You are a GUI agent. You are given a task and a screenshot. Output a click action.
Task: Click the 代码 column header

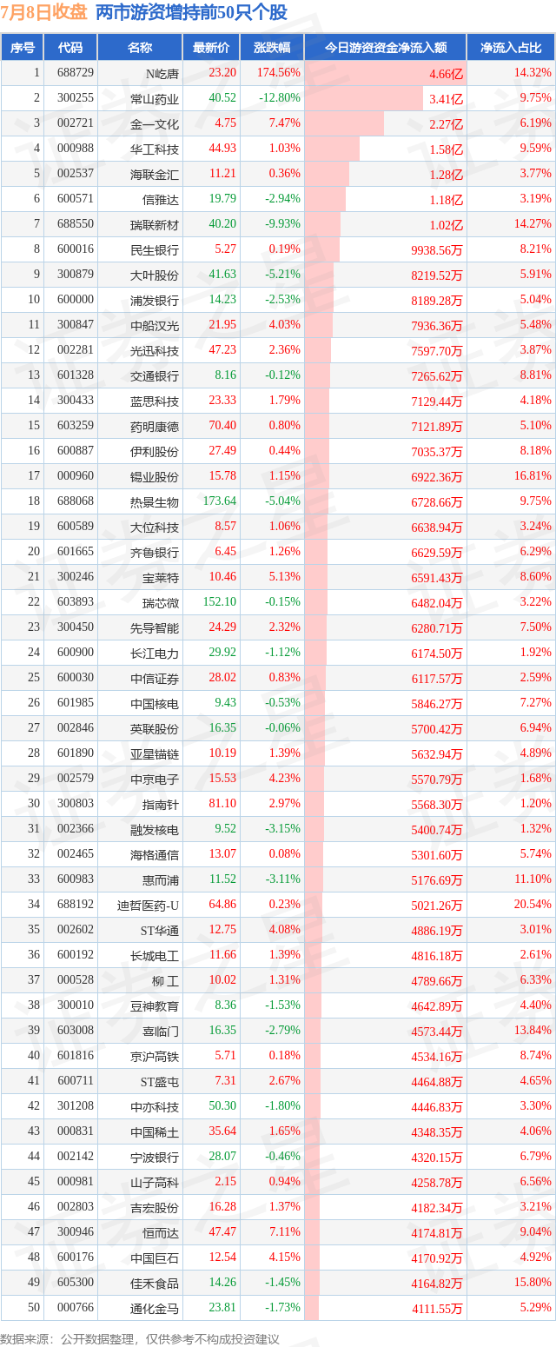tap(69, 48)
